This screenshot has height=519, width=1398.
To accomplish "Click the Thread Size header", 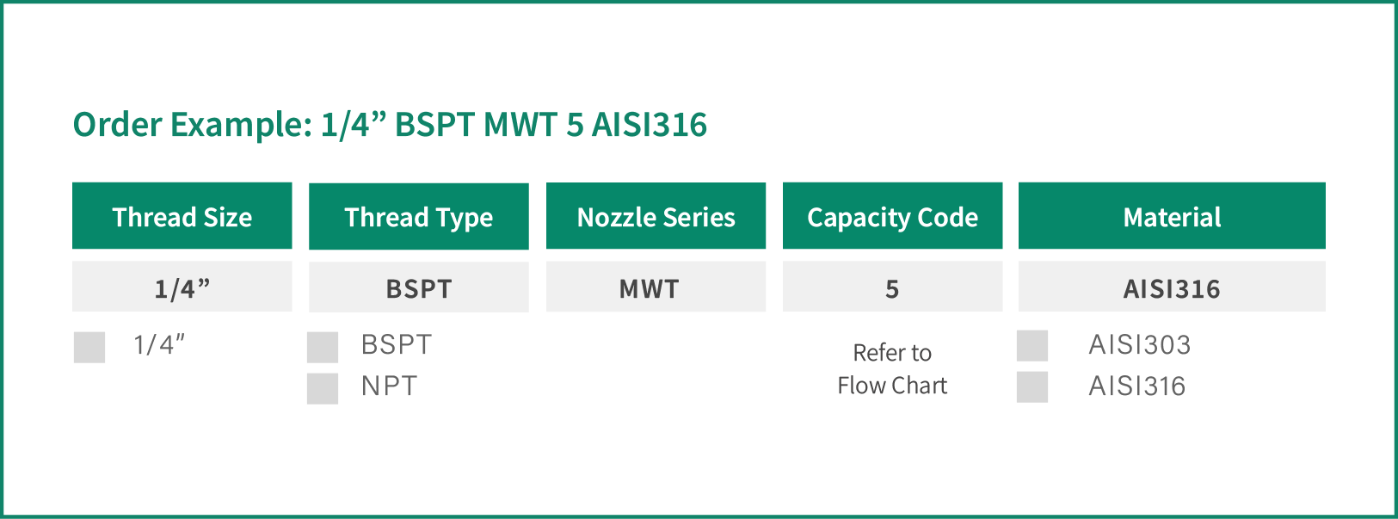I will pos(182,215).
